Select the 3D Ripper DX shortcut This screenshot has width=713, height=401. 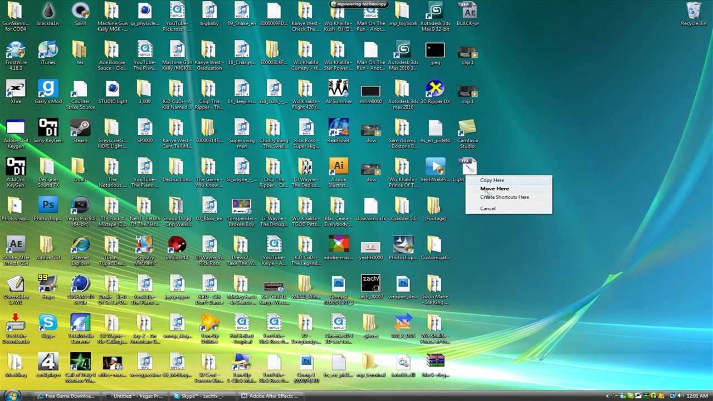(x=435, y=92)
